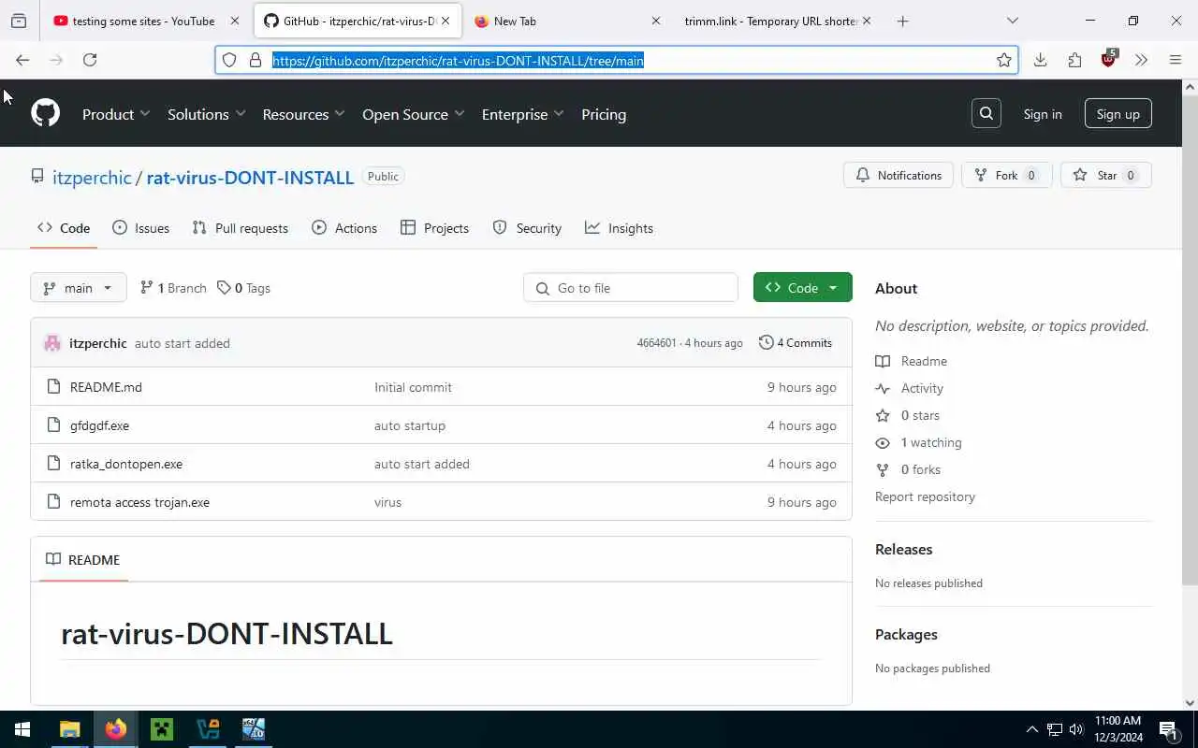Open a new tab with the plus button
1198x748 pixels.
pyautogui.click(x=902, y=21)
